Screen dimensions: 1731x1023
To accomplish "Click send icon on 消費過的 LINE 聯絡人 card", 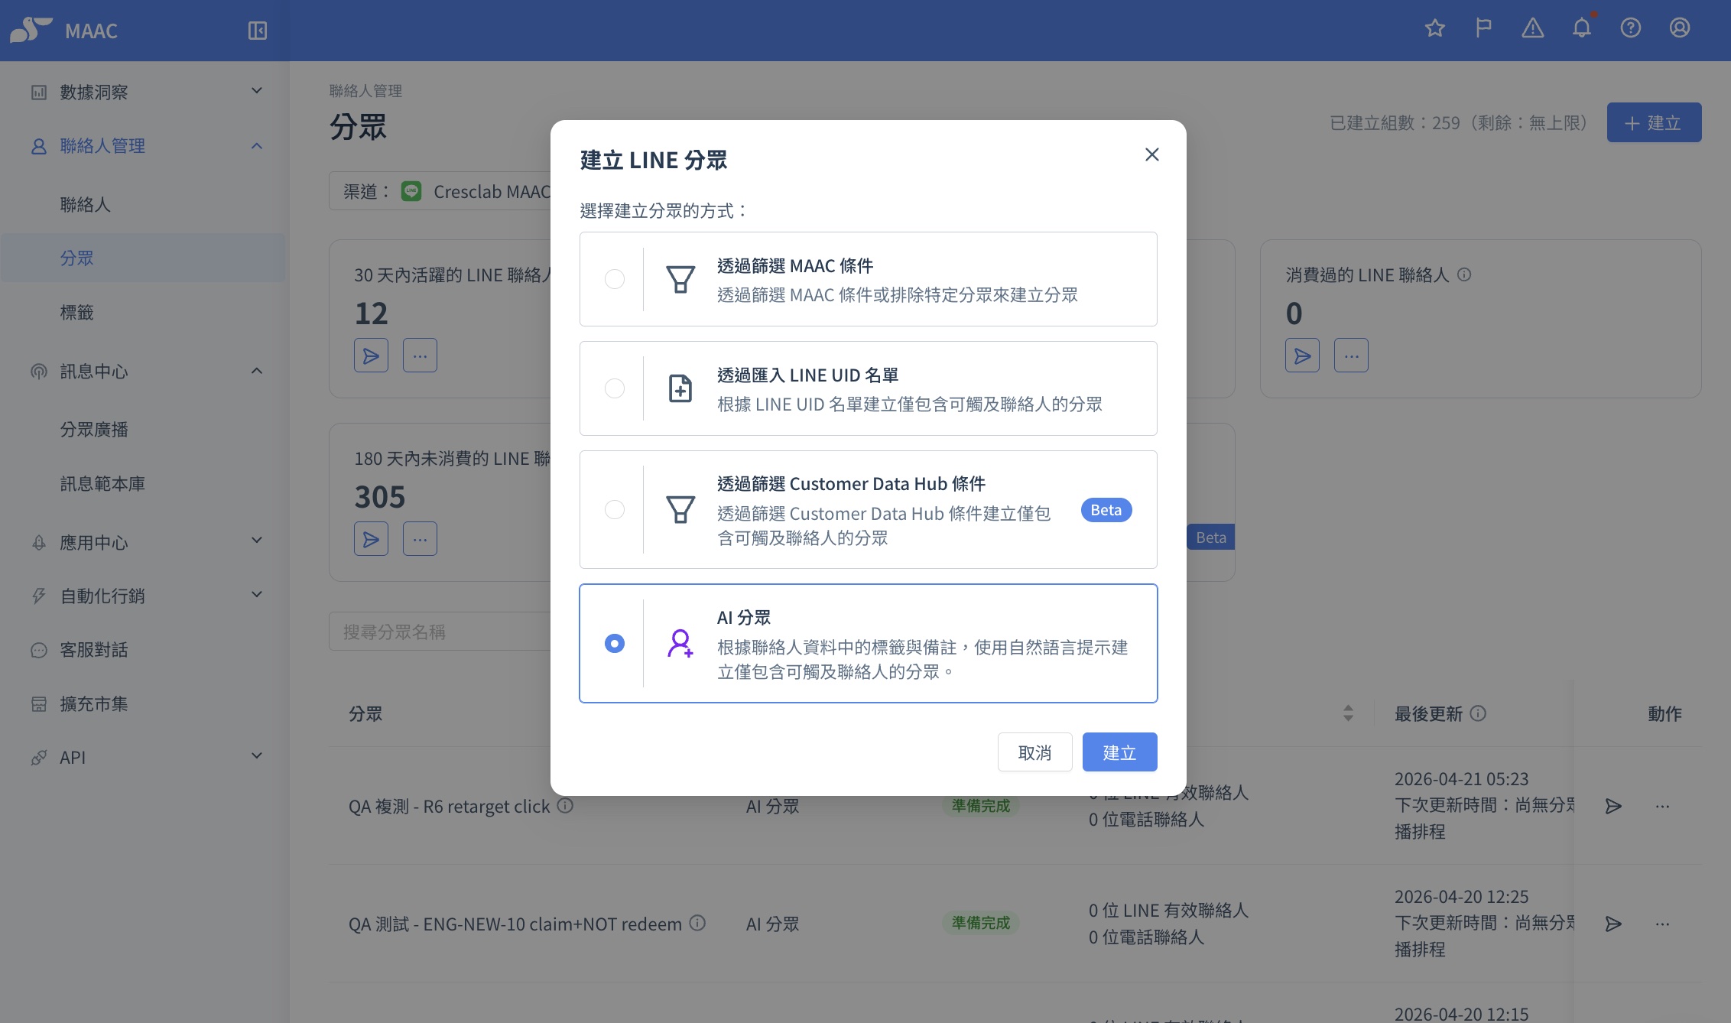I will click(1302, 356).
